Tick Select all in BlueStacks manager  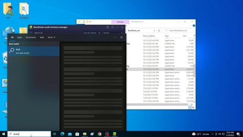(x=31, y=33)
